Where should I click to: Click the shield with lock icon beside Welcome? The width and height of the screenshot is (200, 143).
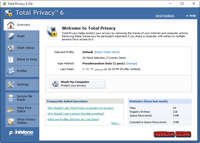(52, 31)
